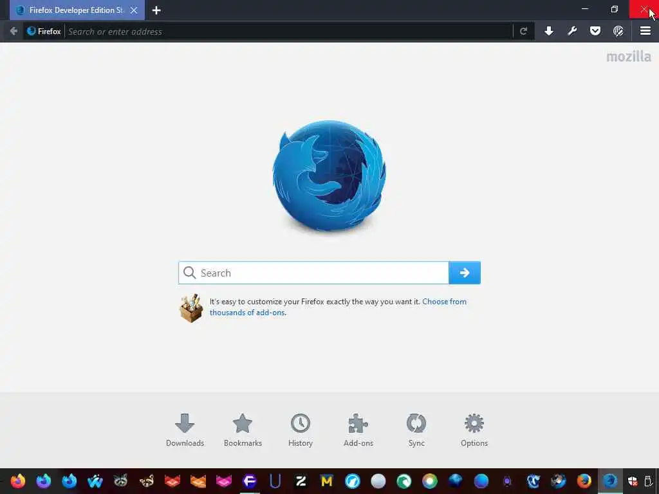Launch the Waterfox W taskbar icon

(x=95, y=480)
